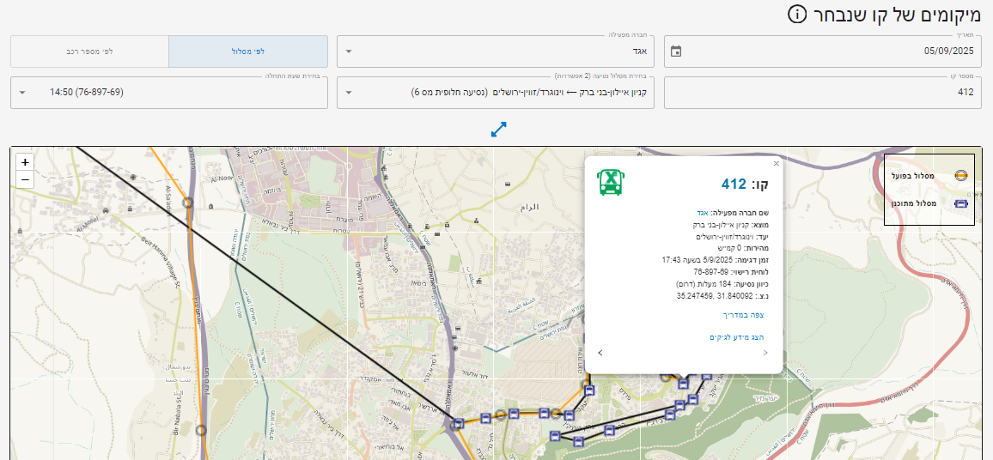This screenshot has height=460, width=993.
Task: Click the green bus icon in popup
Action: (x=610, y=182)
